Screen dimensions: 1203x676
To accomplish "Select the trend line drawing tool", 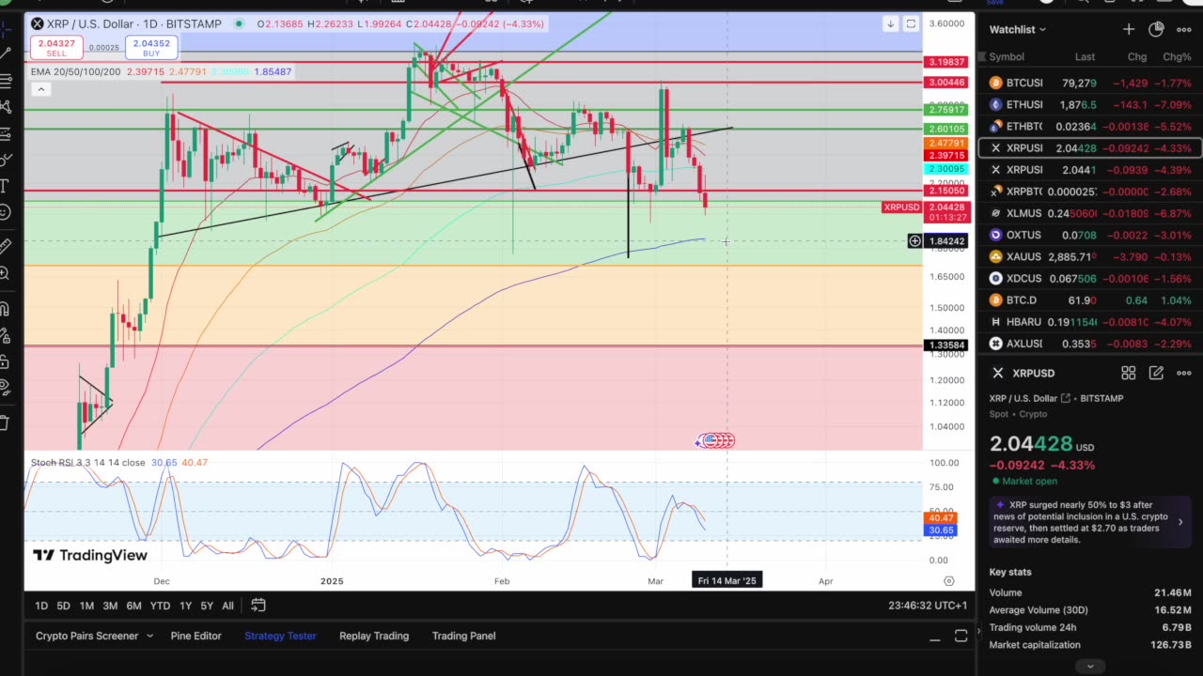I will (5, 54).
